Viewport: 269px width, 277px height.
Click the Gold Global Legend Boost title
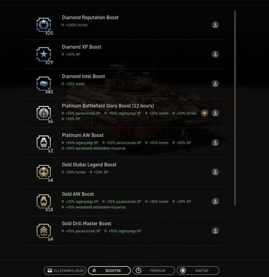[89, 165]
